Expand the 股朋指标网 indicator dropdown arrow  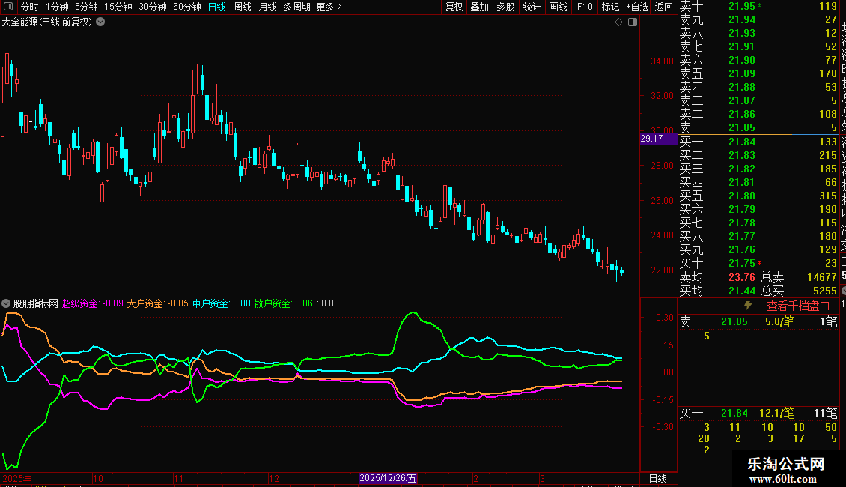(7, 304)
